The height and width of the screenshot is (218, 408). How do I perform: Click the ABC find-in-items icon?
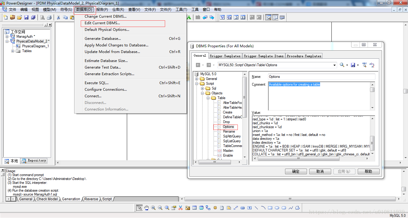[364, 65]
